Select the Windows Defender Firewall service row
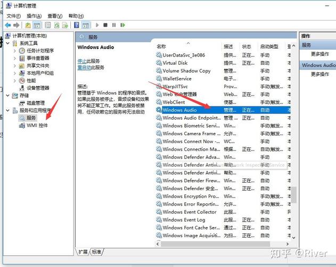The width and height of the screenshot is (336, 267). (190, 180)
